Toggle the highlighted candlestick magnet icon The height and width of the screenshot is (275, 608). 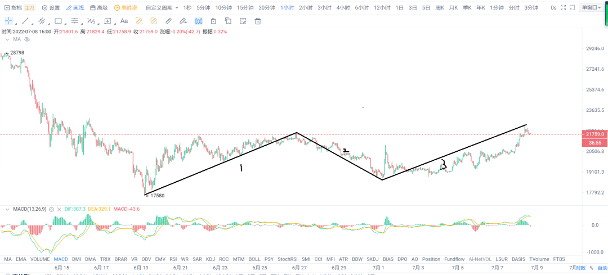coord(199,21)
